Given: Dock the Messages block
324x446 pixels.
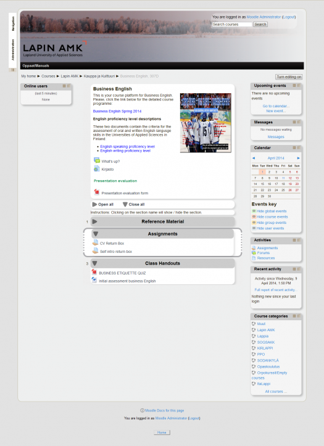Looking at the screenshot, I should [299, 122].
